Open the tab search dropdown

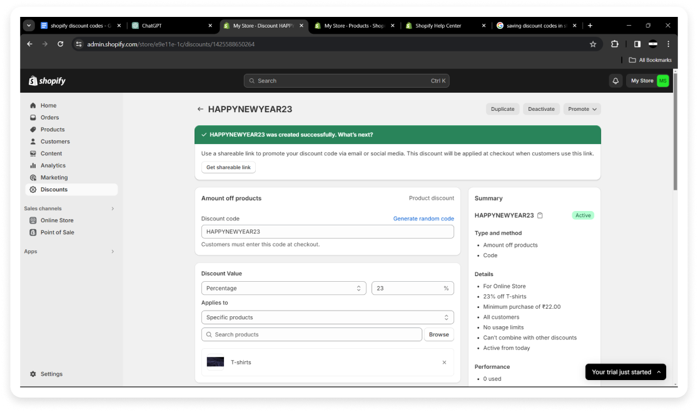tap(29, 26)
